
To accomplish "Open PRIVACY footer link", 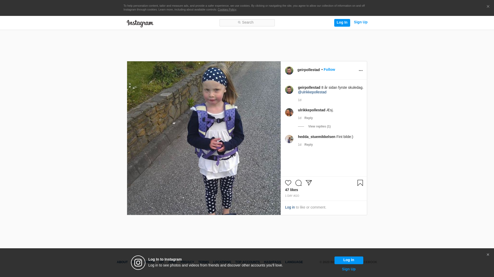I will (187, 262).
